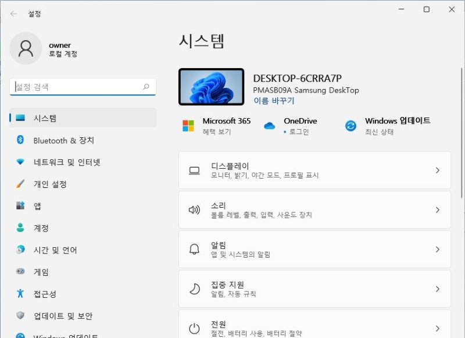Click the vertical scrollbar on right edge
This screenshot has width=465, height=338.
(x=462, y=133)
